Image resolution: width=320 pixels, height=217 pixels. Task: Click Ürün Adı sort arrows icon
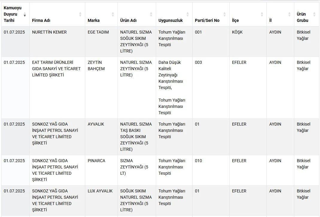click(151, 14)
